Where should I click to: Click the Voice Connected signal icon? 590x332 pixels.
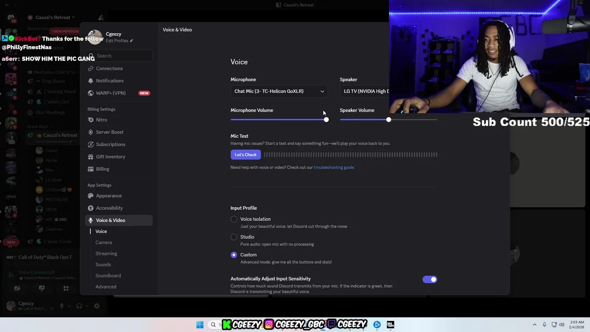[x=11, y=275]
